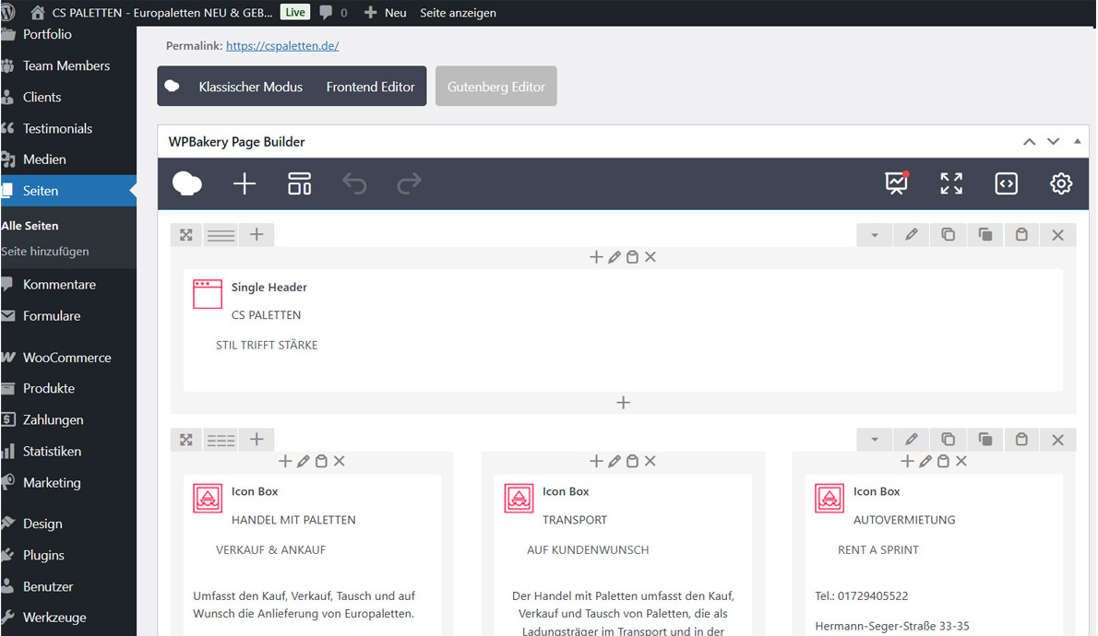Open WPBakery insights presentation icon
The width and height of the screenshot is (1098, 636).
click(x=896, y=183)
